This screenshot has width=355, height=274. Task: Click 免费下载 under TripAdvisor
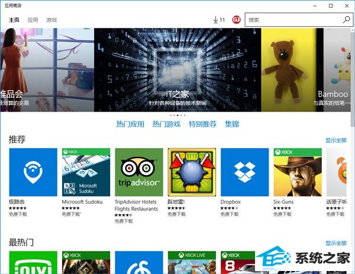pyautogui.click(x=124, y=221)
